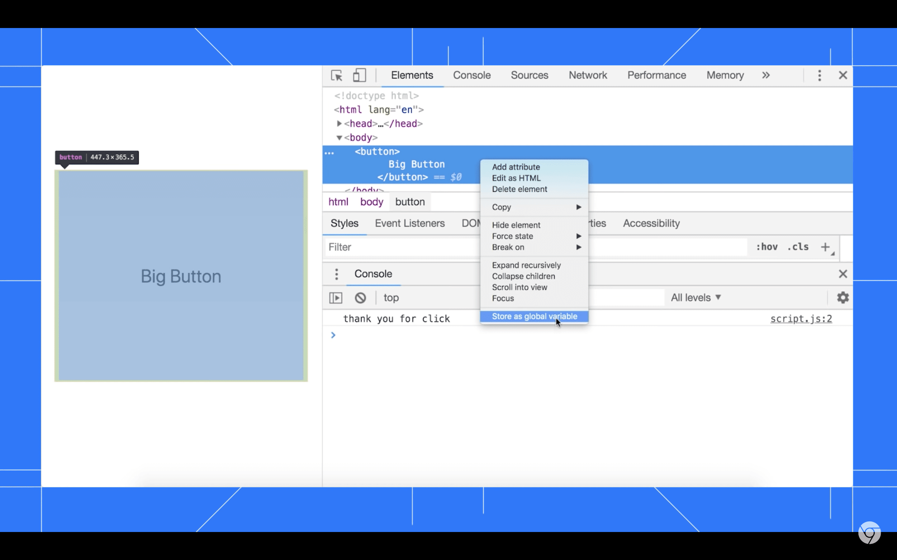Click the block request icon in Console
This screenshot has width=897, height=560.
click(359, 297)
